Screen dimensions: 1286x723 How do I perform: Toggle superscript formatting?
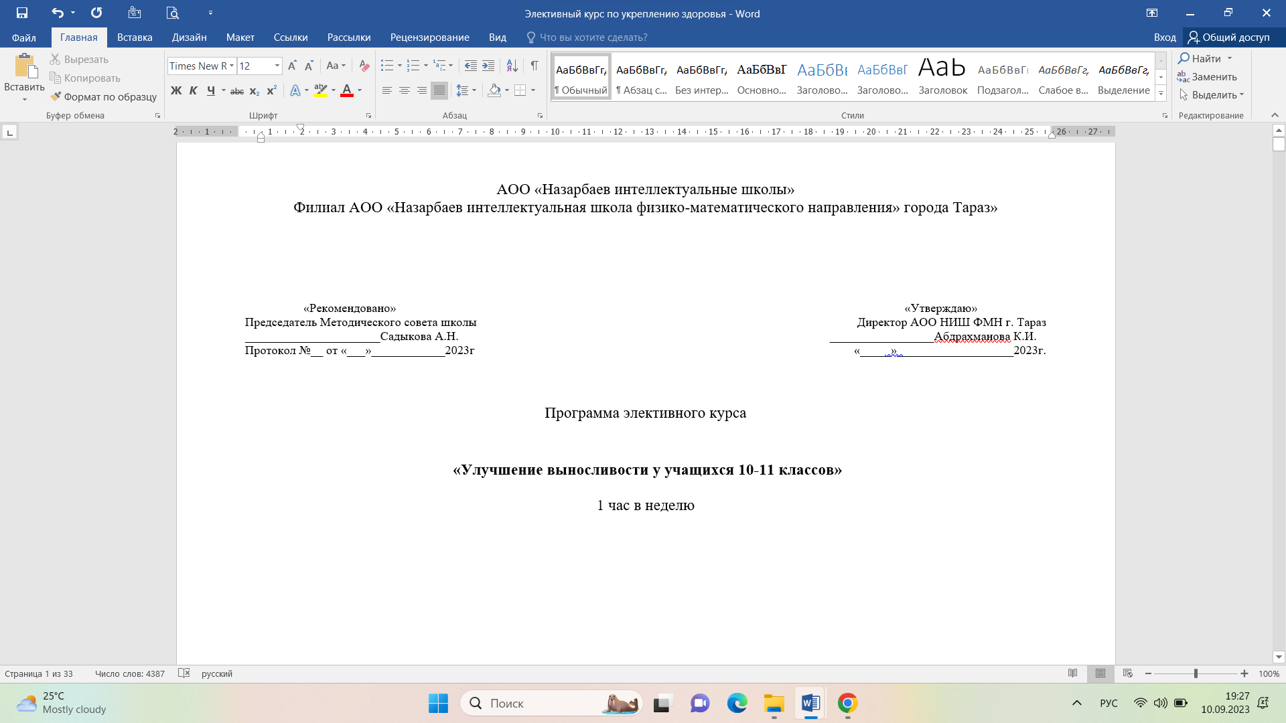pos(272,90)
